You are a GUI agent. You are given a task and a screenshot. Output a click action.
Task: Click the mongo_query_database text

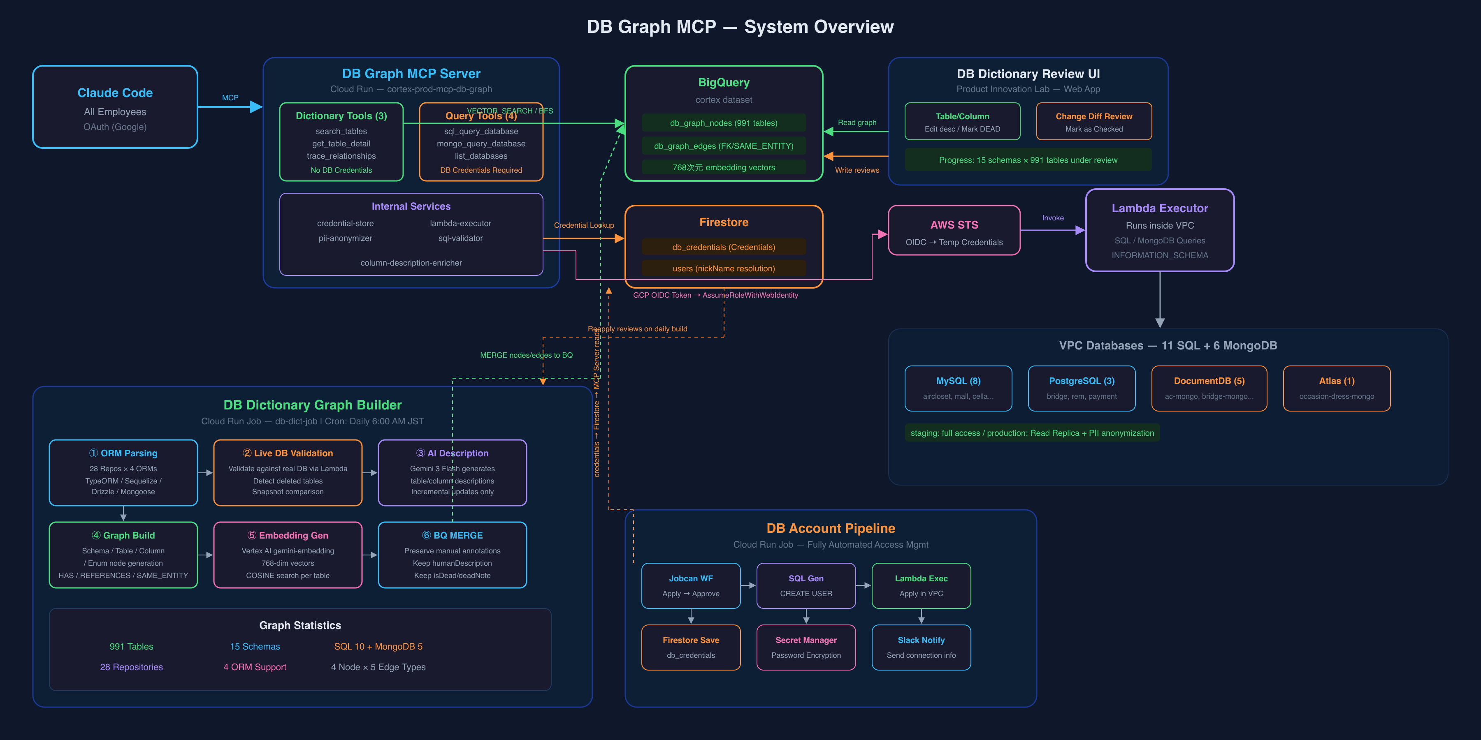coord(481,143)
